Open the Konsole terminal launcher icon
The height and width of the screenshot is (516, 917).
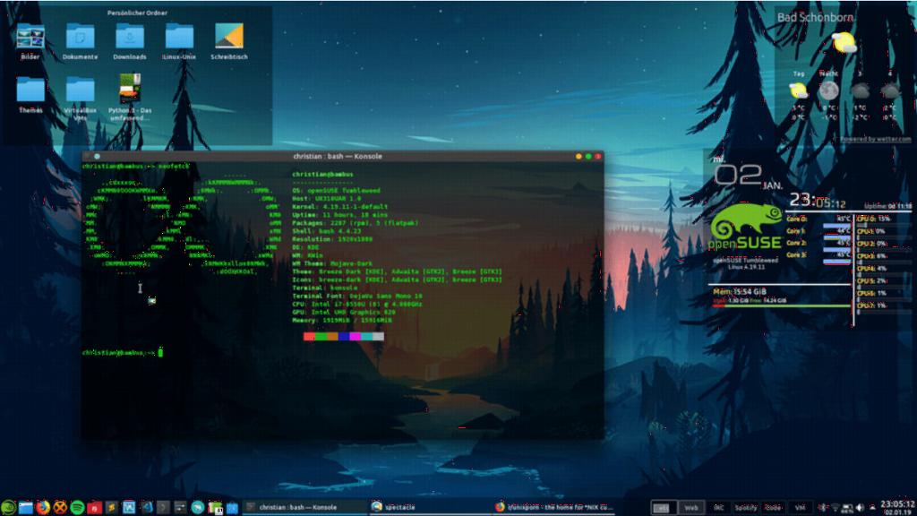[163, 508]
